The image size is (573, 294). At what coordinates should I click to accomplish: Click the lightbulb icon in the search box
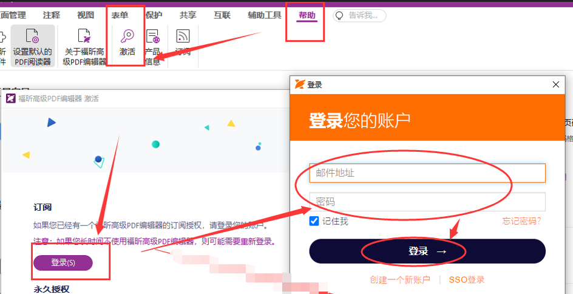[x=340, y=15]
